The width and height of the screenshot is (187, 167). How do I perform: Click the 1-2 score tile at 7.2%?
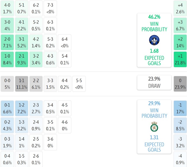pyautogui.click(x=22, y=108)
